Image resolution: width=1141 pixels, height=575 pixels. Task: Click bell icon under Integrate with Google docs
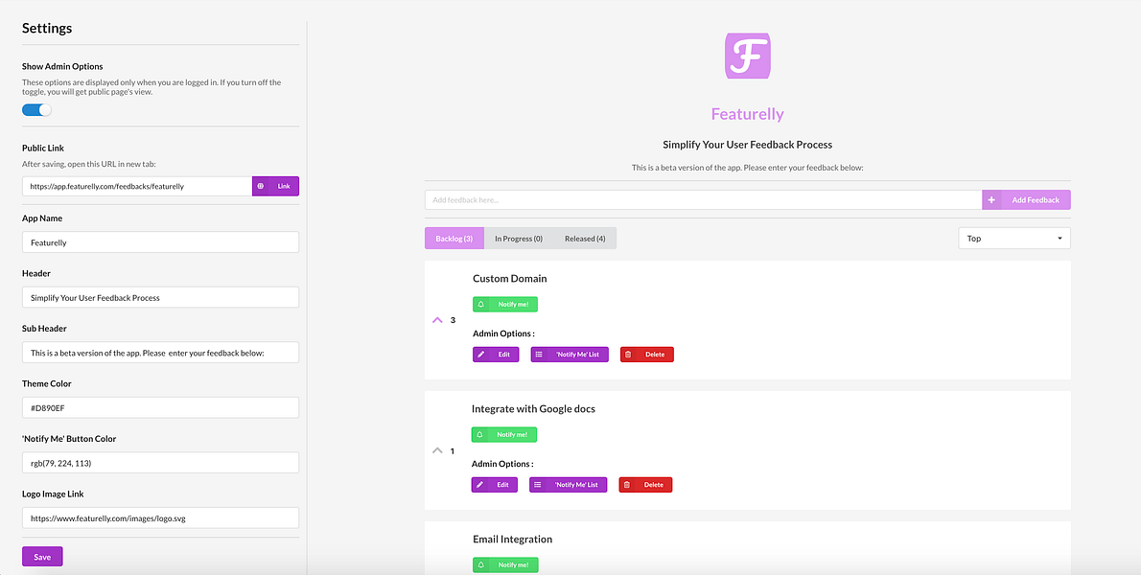[479, 435]
